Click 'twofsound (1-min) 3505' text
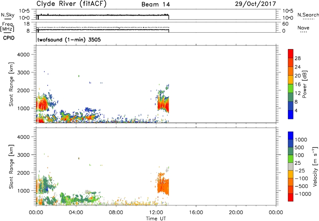This screenshot has width=319, height=221. (69, 39)
